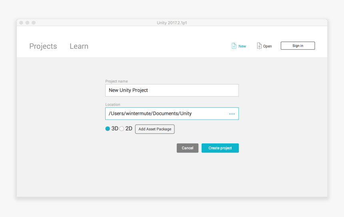Close the Unity window with red button

(21, 23)
